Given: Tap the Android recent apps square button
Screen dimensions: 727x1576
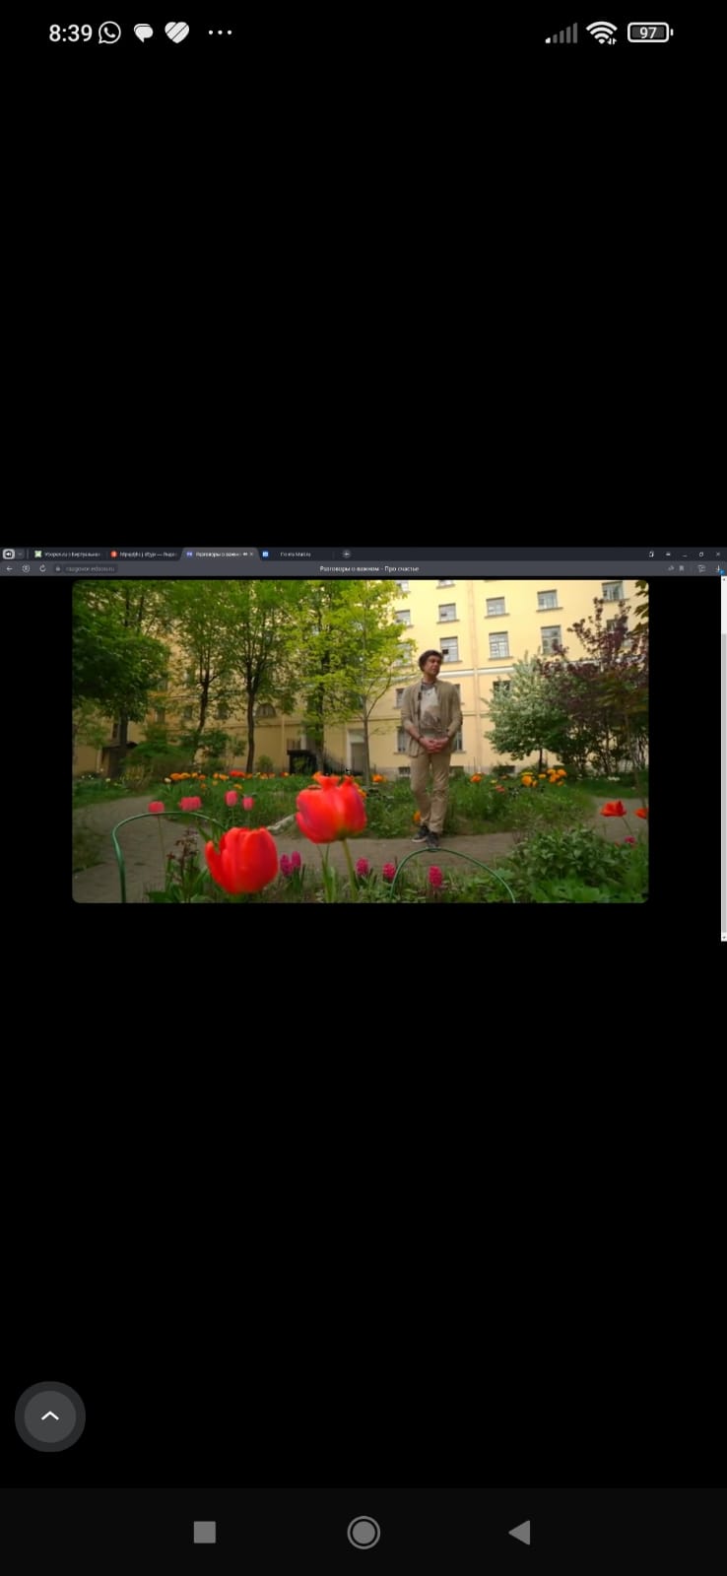Looking at the screenshot, I should [x=205, y=1532].
